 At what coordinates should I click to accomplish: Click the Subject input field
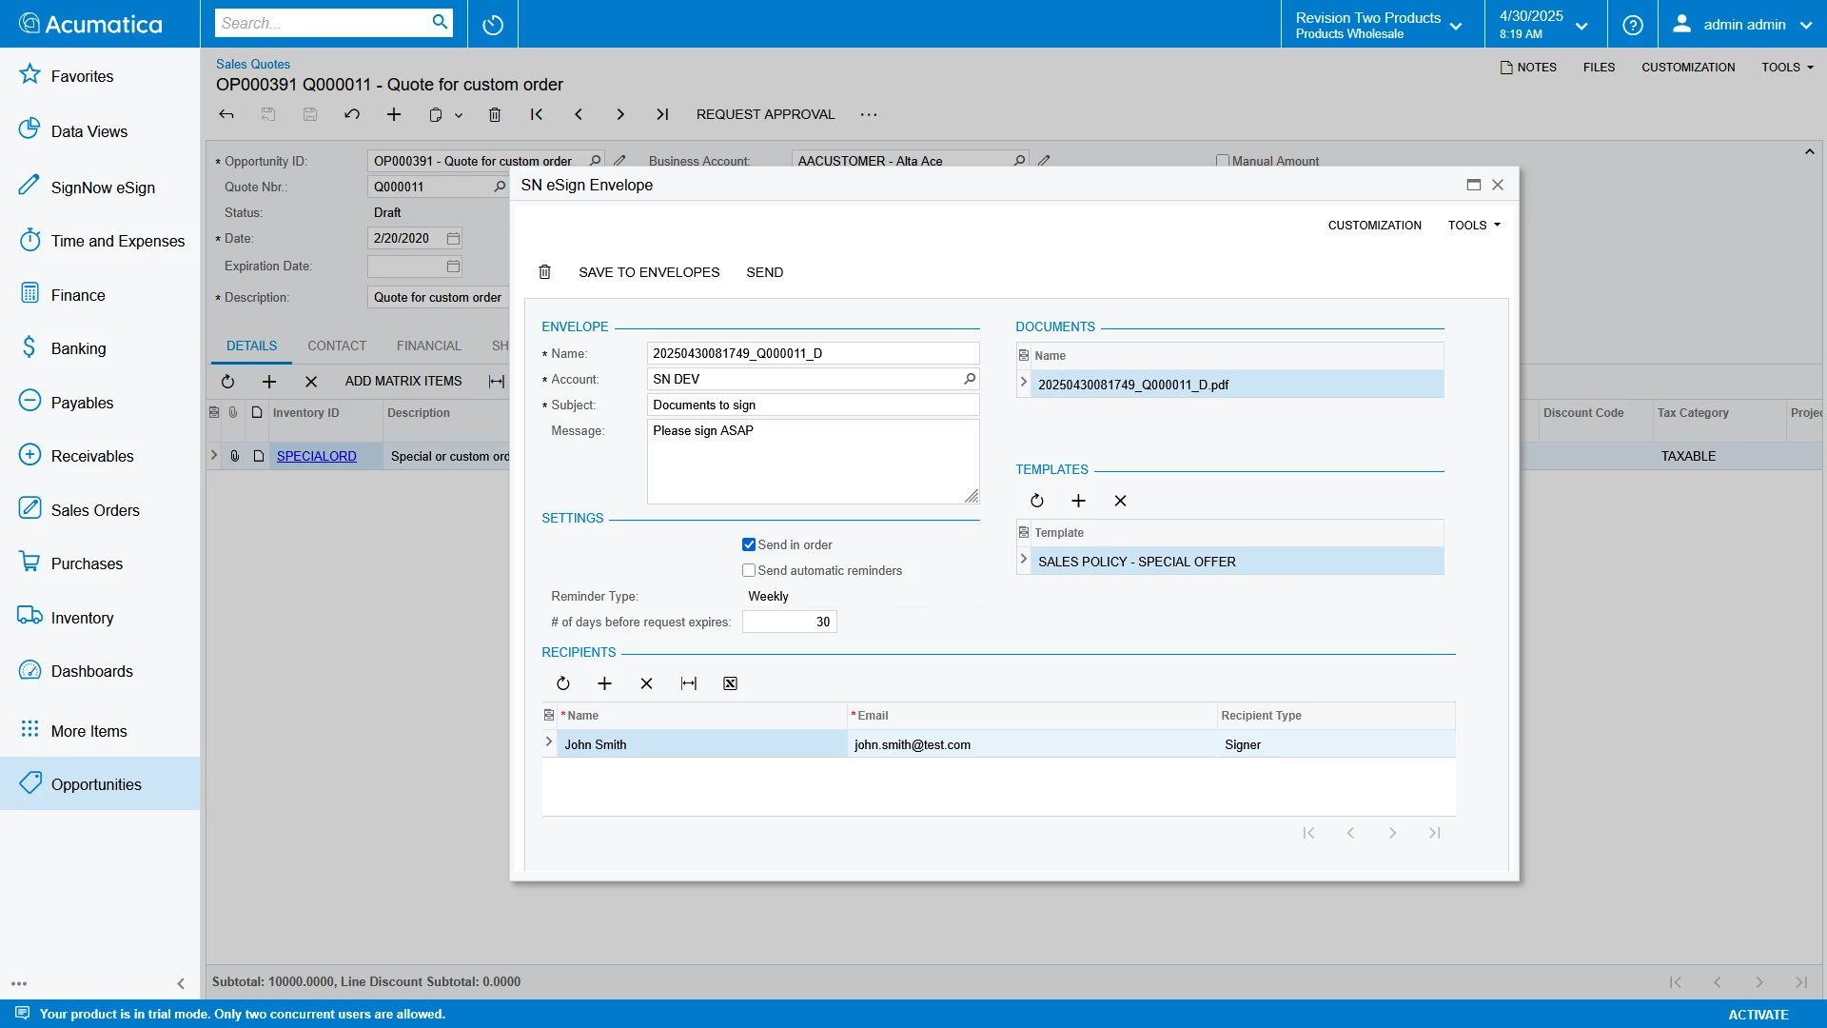[812, 405]
